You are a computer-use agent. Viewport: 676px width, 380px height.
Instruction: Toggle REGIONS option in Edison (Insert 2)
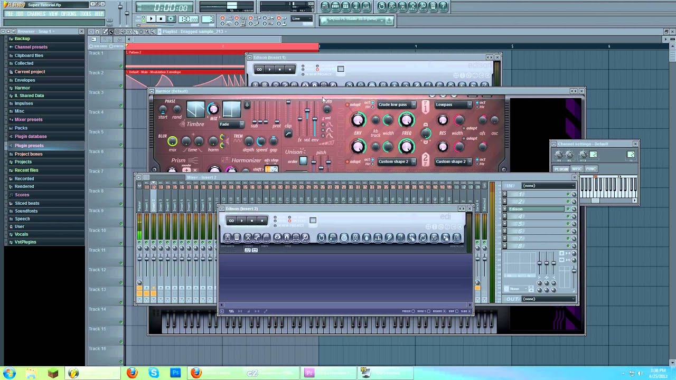click(x=445, y=311)
